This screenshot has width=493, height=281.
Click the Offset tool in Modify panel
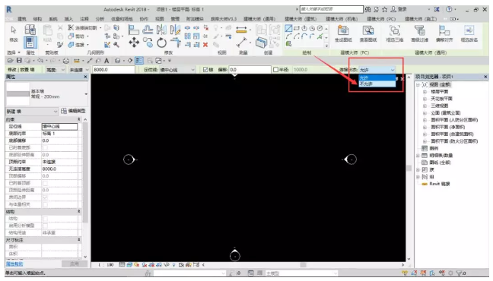click(x=148, y=30)
